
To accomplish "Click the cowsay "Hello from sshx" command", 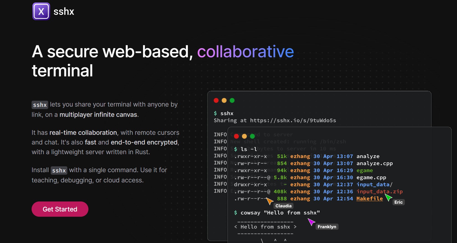I will click(277, 213).
